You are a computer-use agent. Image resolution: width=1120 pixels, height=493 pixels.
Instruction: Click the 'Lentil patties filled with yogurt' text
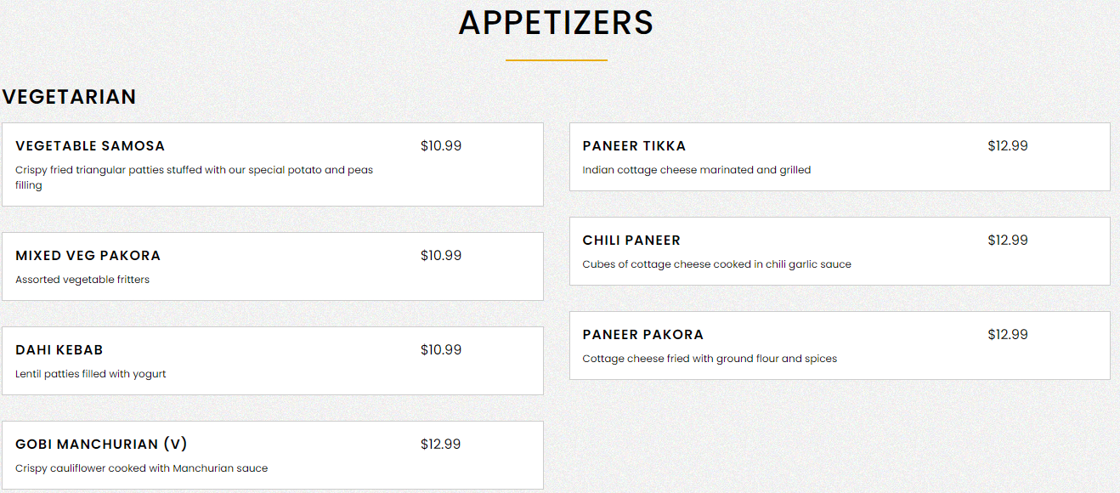pos(91,374)
